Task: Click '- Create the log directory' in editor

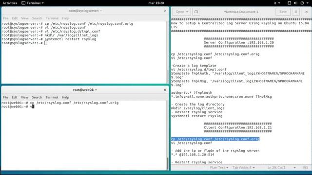Action: click(x=198, y=105)
